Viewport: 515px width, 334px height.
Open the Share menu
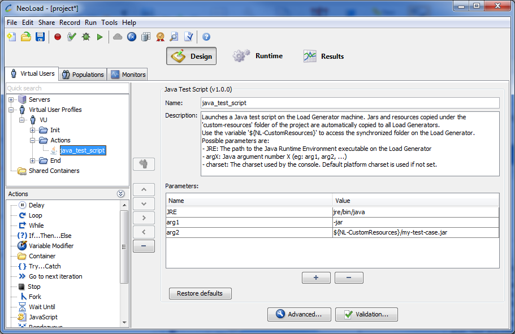click(x=47, y=23)
